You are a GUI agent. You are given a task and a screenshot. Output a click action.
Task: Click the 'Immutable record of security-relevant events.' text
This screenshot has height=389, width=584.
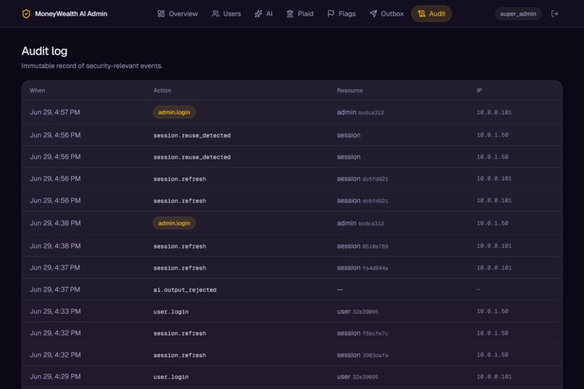(92, 66)
